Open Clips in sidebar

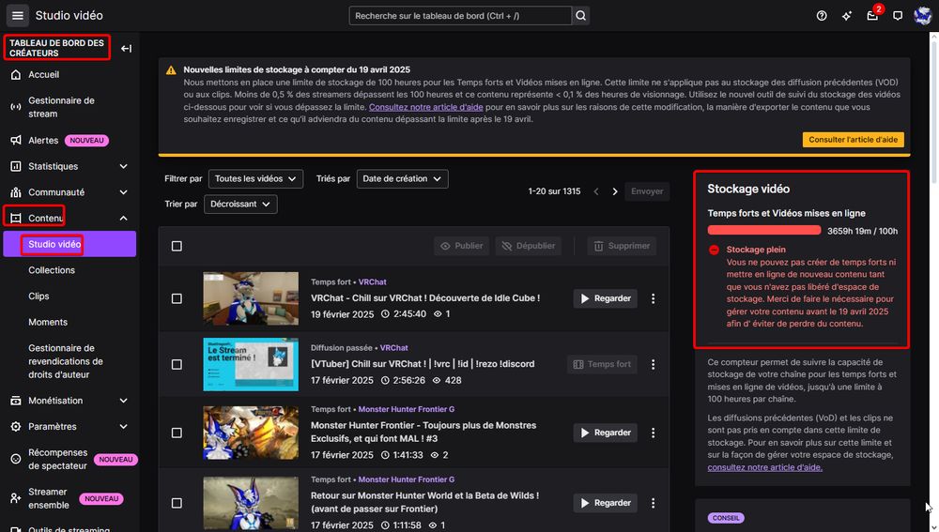38,296
